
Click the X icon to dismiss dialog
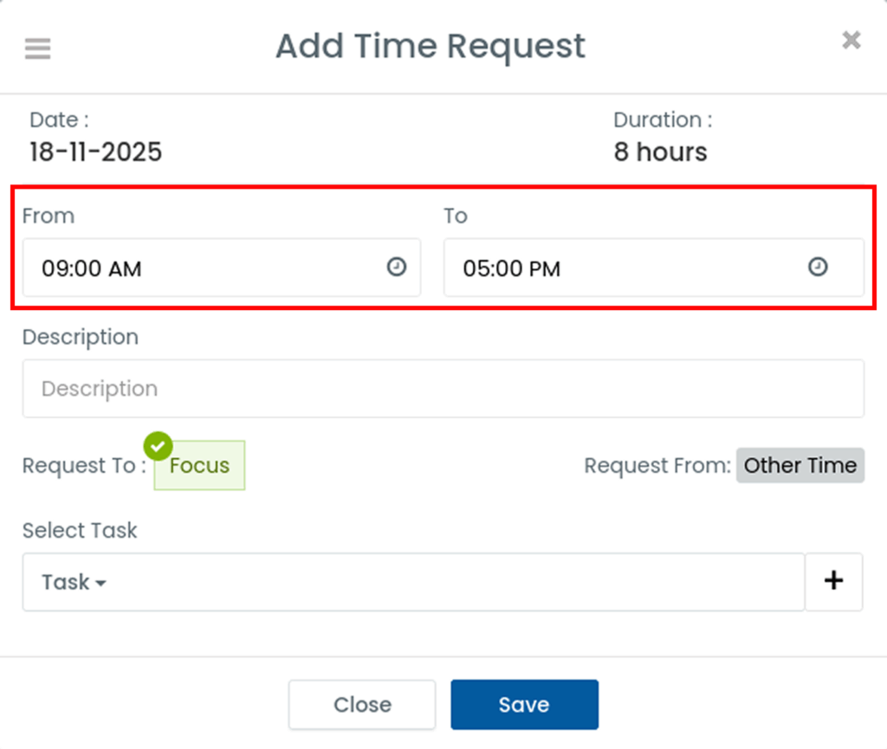[851, 40]
